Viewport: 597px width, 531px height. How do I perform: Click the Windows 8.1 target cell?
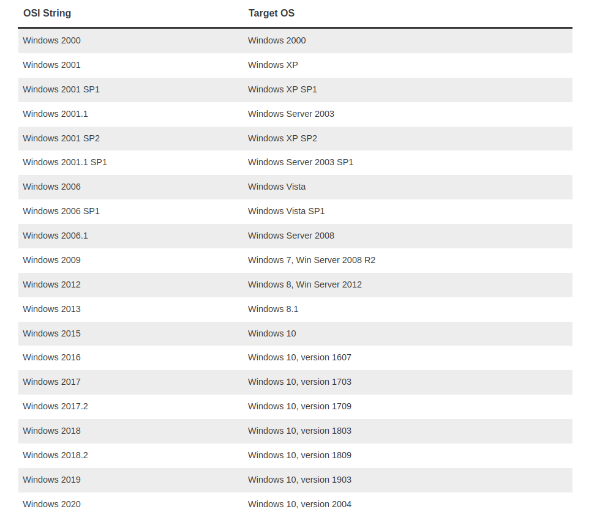point(272,309)
